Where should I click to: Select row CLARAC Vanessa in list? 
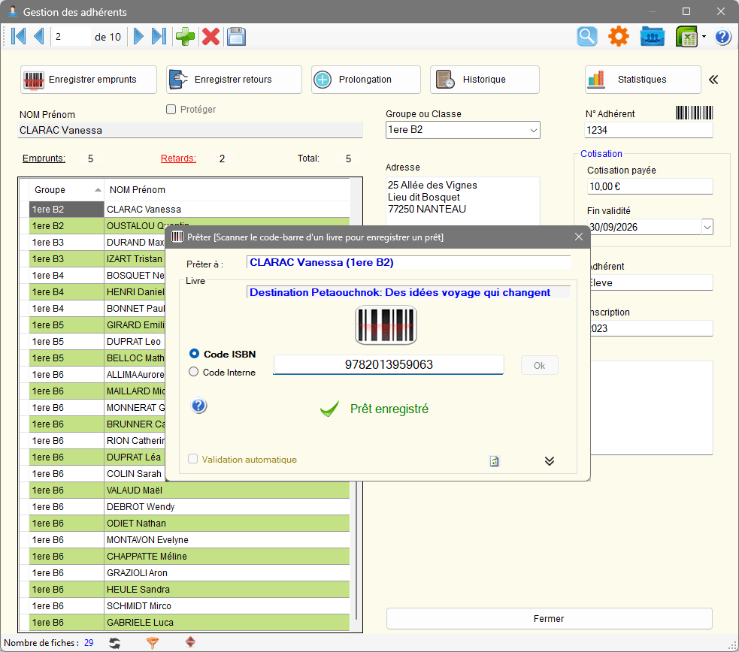tap(189, 209)
